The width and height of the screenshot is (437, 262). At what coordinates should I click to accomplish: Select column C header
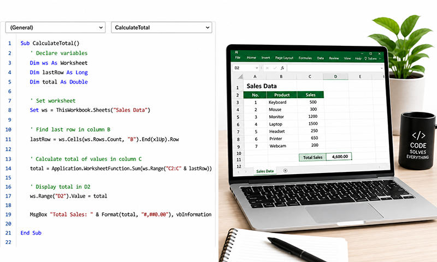[310, 76]
